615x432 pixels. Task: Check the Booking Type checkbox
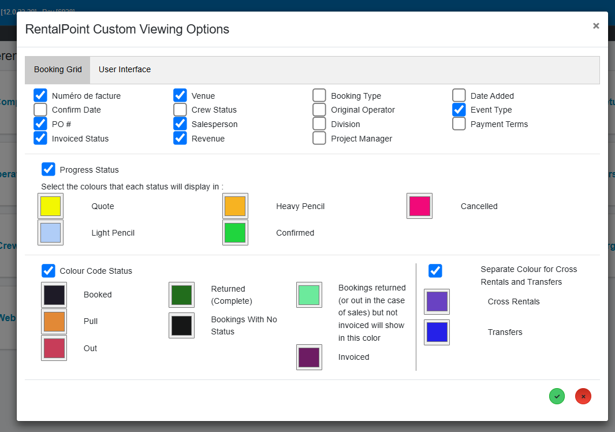pos(319,95)
